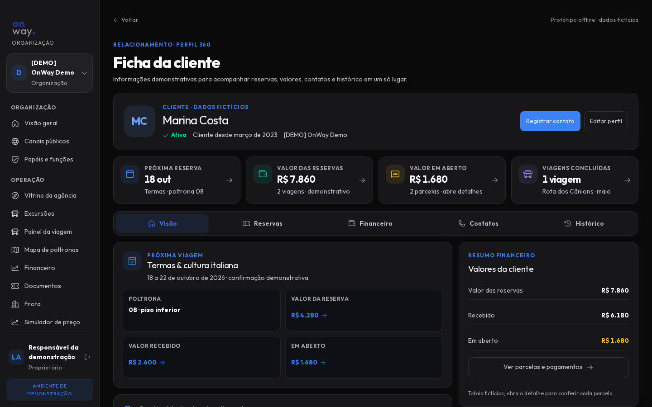Screen dimensions: 652x407
Task: Open Canais públicos globe icon
Action: (x=15, y=141)
